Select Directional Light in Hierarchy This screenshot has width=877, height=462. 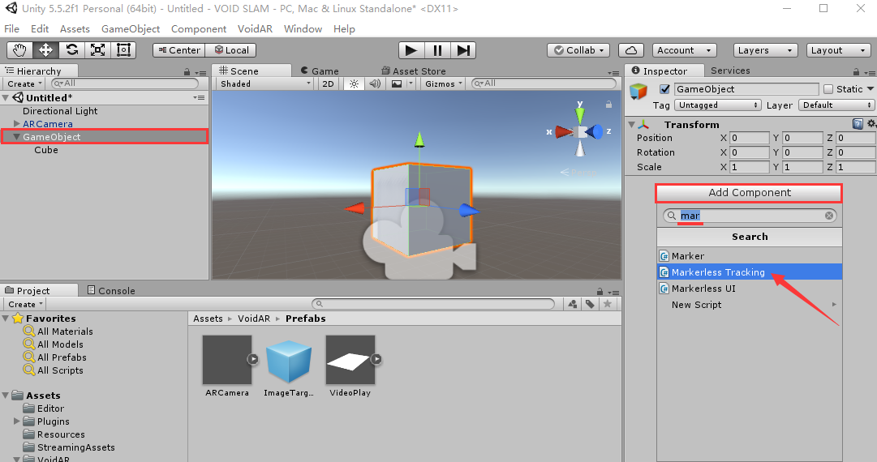pyautogui.click(x=60, y=111)
